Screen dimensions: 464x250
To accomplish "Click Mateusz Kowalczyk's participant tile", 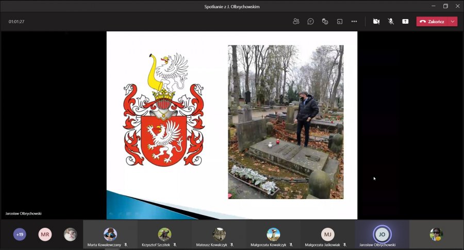I will 219,235.
